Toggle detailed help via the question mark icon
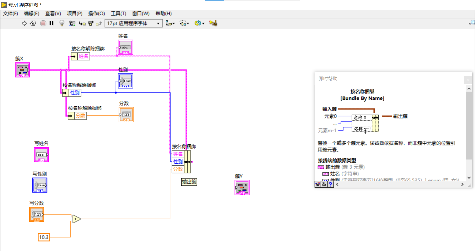Screen dimensions: 475x251 click(x=330, y=184)
